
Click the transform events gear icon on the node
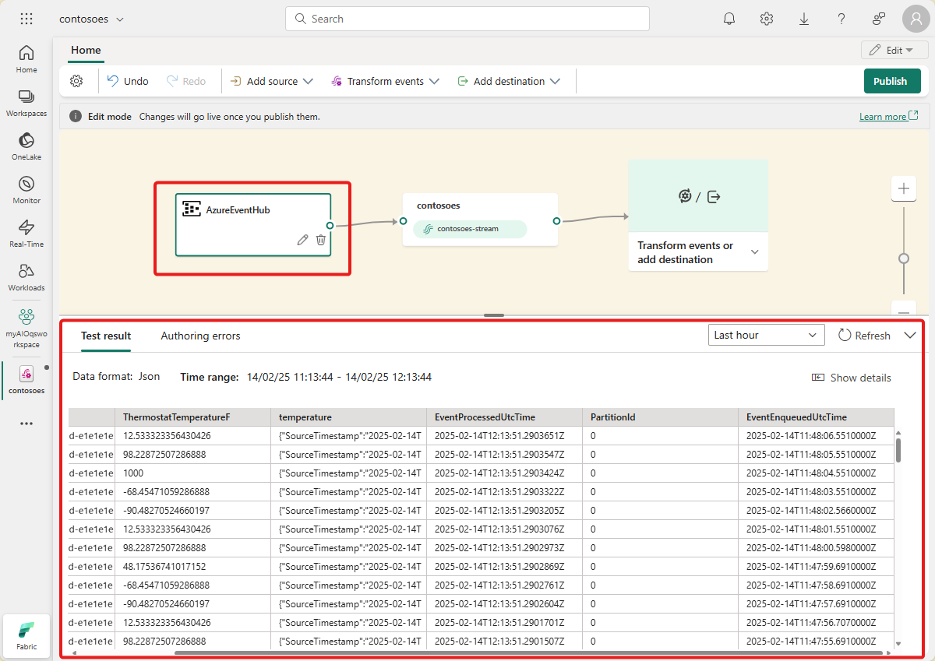(684, 195)
